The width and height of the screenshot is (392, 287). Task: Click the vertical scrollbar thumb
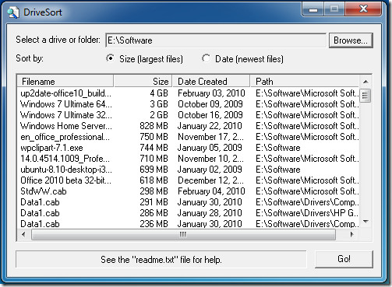click(366, 96)
